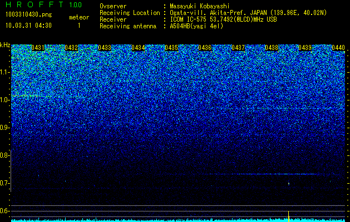Click the Receiver field label
Viewport: 350px width, 222px height.
pos(113,19)
